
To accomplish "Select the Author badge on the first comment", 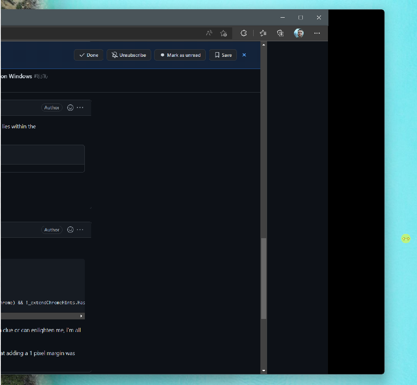I will (x=52, y=107).
